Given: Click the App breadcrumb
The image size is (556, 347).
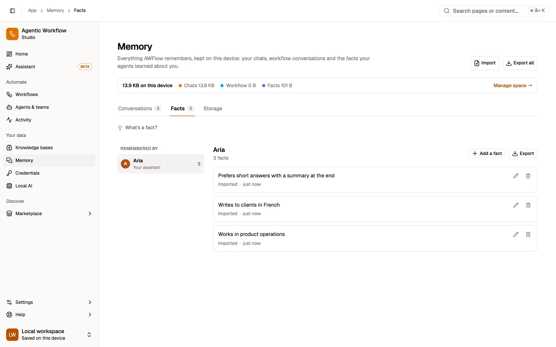Looking at the screenshot, I should click(x=32, y=10).
